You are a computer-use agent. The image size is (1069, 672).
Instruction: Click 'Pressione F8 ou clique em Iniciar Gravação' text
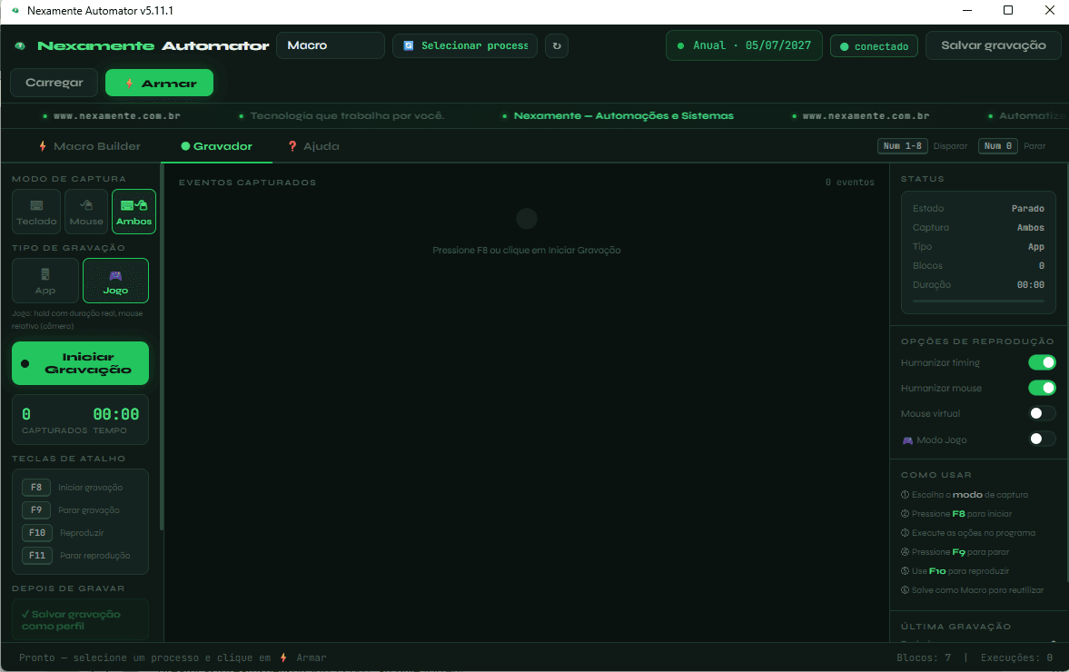[x=526, y=250]
